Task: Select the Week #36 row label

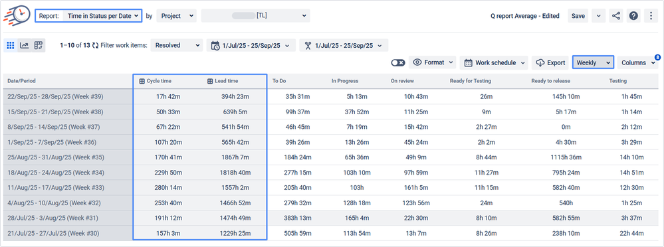Action: pyautogui.click(x=52, y=142)
